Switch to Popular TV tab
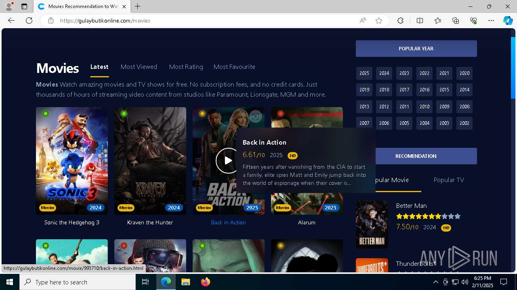 click(x=449, y=180)
